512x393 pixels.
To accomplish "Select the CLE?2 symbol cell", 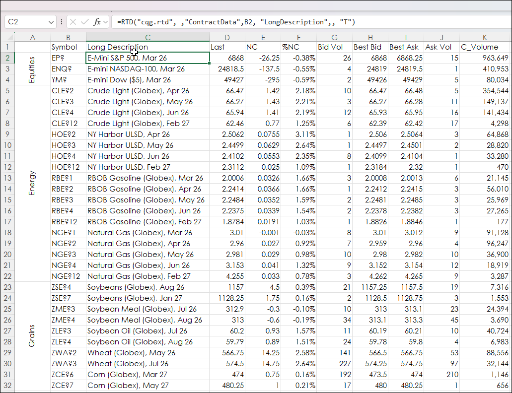I will [x=68, y=91].
